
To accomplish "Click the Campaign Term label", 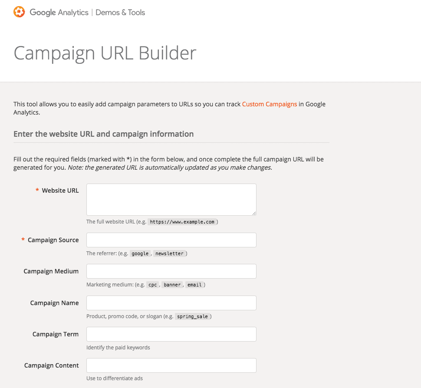I will 56,334.
